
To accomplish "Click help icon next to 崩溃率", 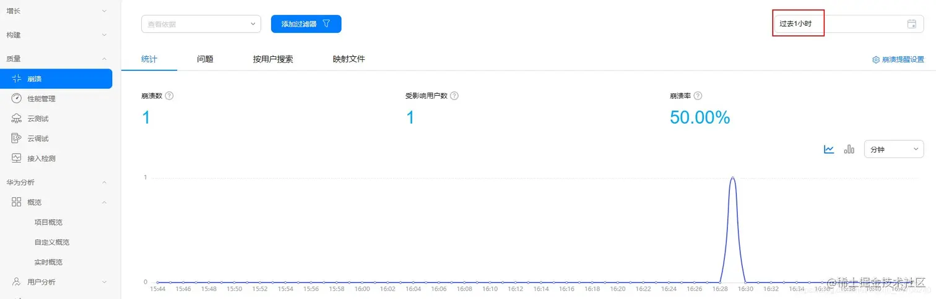I will tap(698, 96).
